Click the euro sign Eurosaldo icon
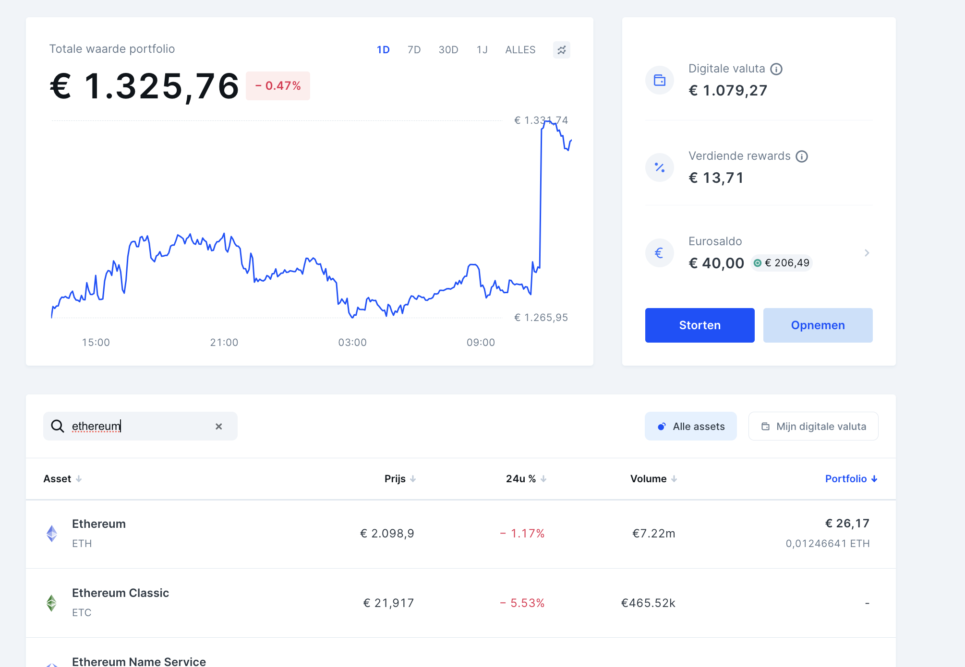Image resolution: width=965 pixels, height=667 pixels. coord(660,253)
